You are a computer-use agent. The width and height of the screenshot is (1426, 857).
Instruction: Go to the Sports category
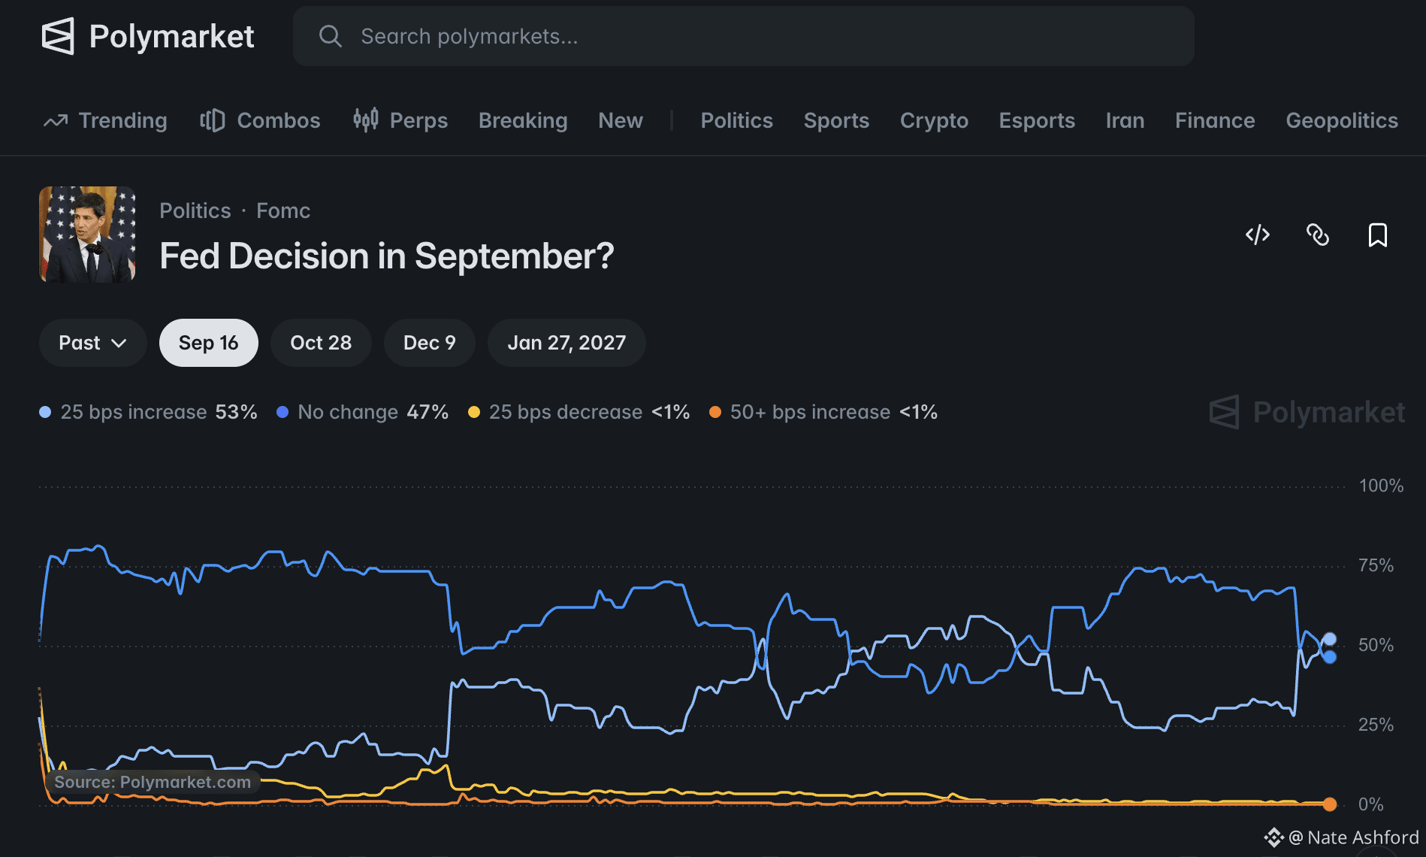pyautogui.click(x=836, y=120)
